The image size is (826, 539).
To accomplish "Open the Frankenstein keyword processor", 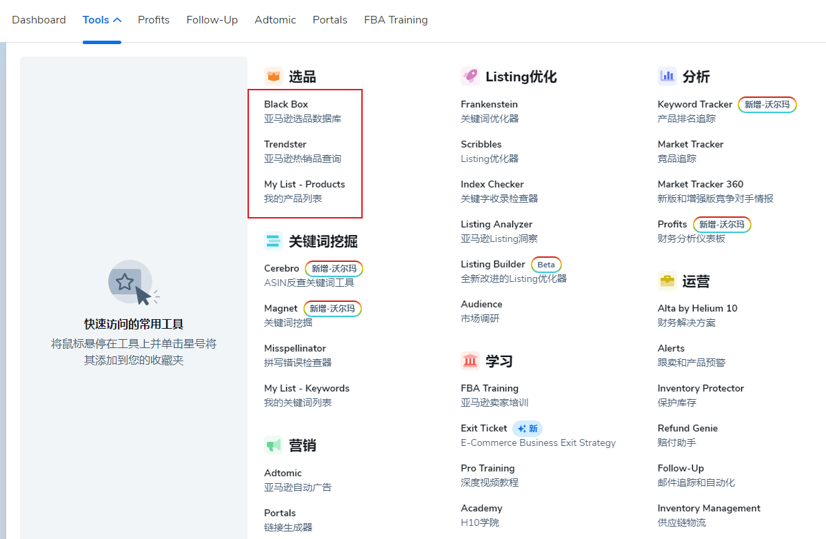I will coord(490,104).
